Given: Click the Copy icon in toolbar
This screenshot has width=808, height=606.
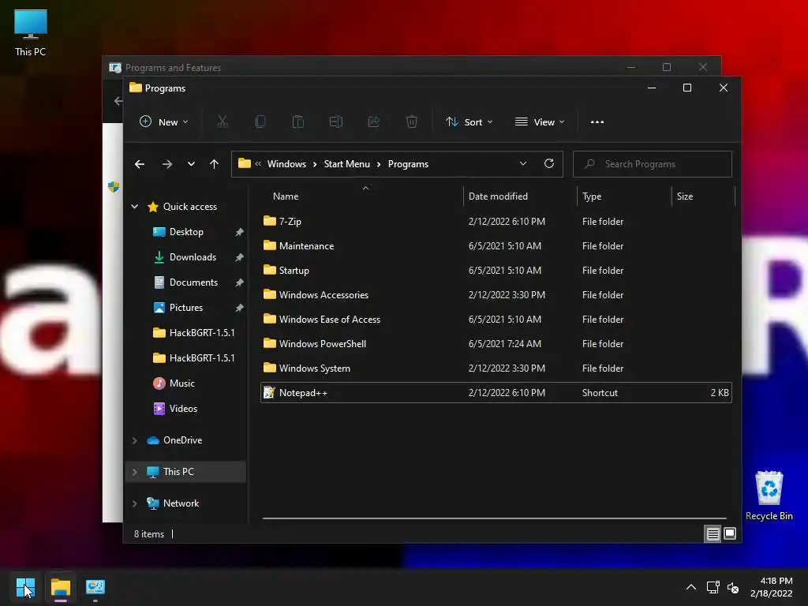Looking at the screenshot, I should click(260, 122).
